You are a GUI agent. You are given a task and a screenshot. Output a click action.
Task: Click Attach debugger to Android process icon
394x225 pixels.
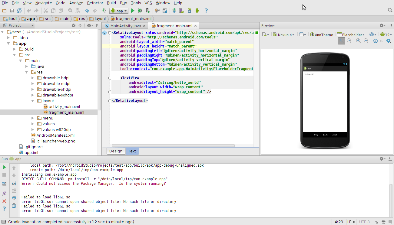[147, 11]
